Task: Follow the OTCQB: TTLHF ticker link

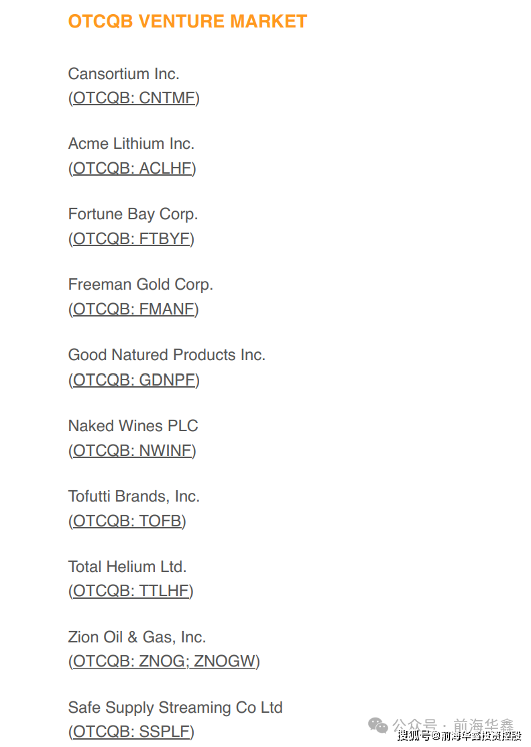Action: click(131, 591)
